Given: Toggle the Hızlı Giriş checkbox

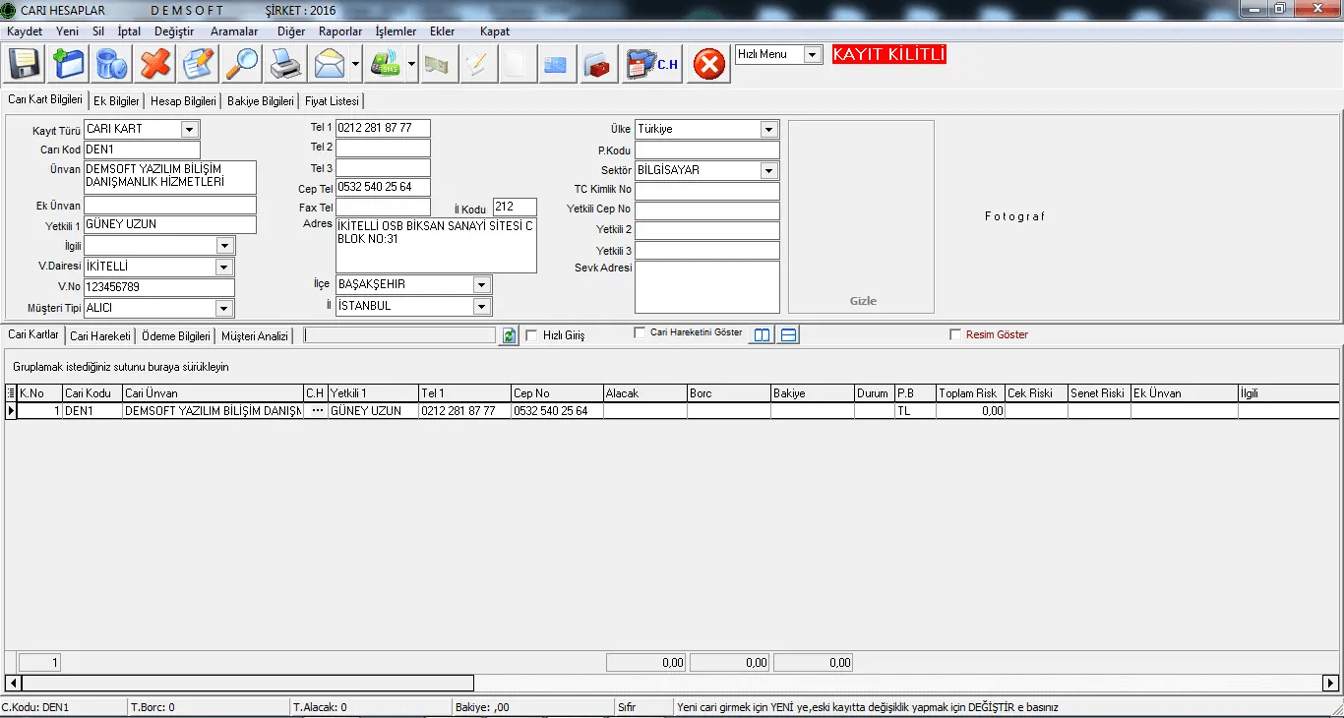Looking at the screenshot, I should pos(532,335).
